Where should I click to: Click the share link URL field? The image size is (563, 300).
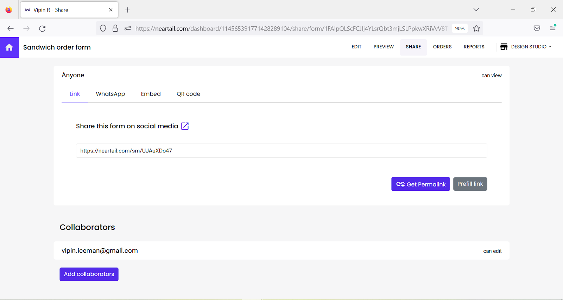pyautogui.click(x=281, y=151)
